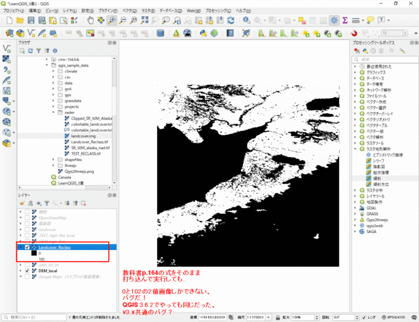Collapse the qgis_sample_data folder
Screen dimensions: 419x322
click(46, 65)
